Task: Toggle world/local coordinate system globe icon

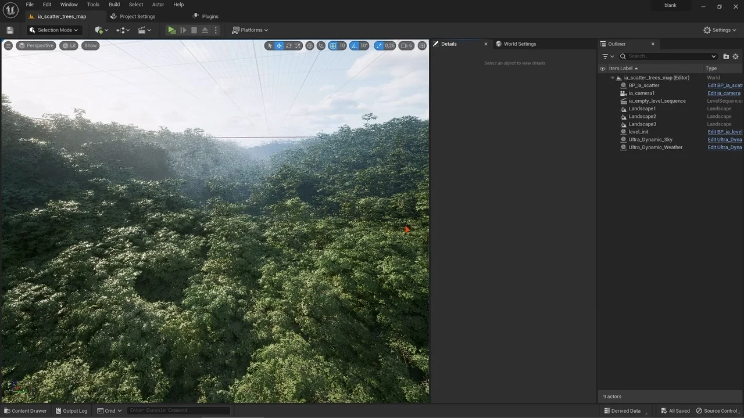Action: 310,46
